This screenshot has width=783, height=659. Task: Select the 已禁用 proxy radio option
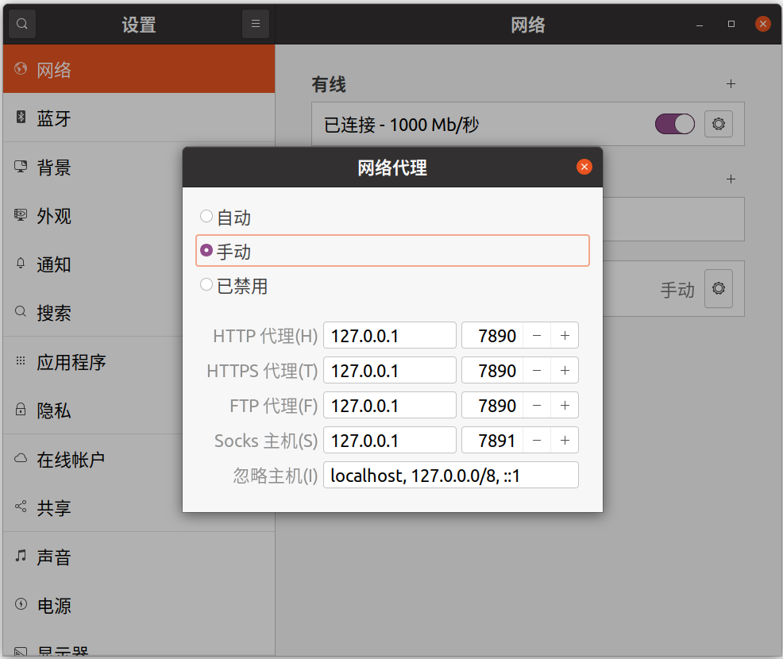pyautogui.click(x=207, y=285)
